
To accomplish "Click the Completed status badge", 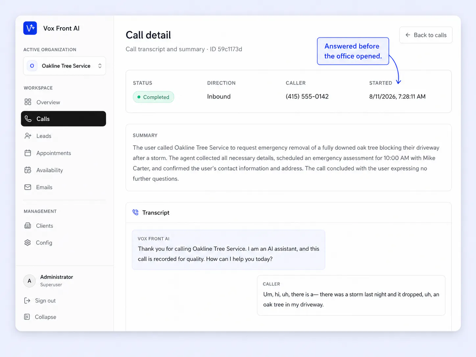I will pyautogui.click(x=154, y=97).
